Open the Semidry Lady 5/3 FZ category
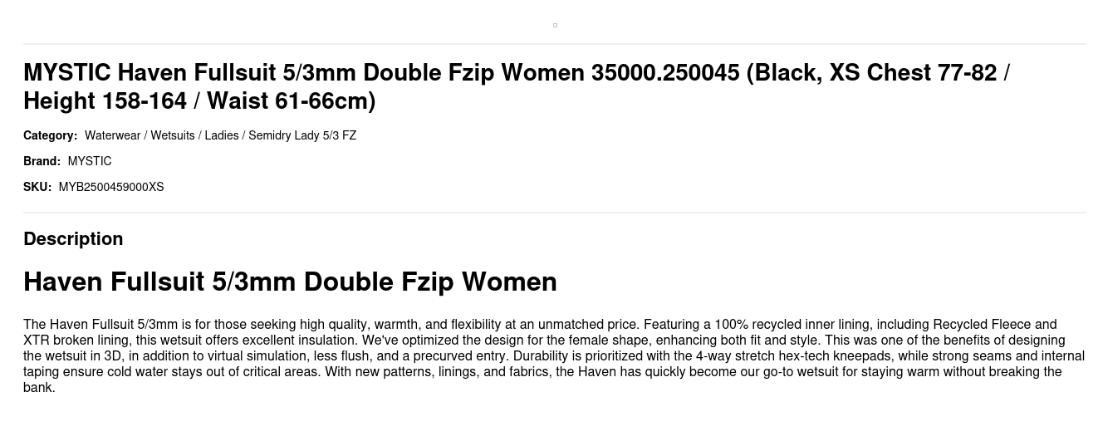This screenshot has width=1103, height=436. pyautogui.click(x=302, y=135)
